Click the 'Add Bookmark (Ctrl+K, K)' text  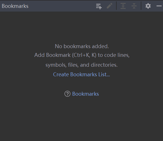point(65,55)
